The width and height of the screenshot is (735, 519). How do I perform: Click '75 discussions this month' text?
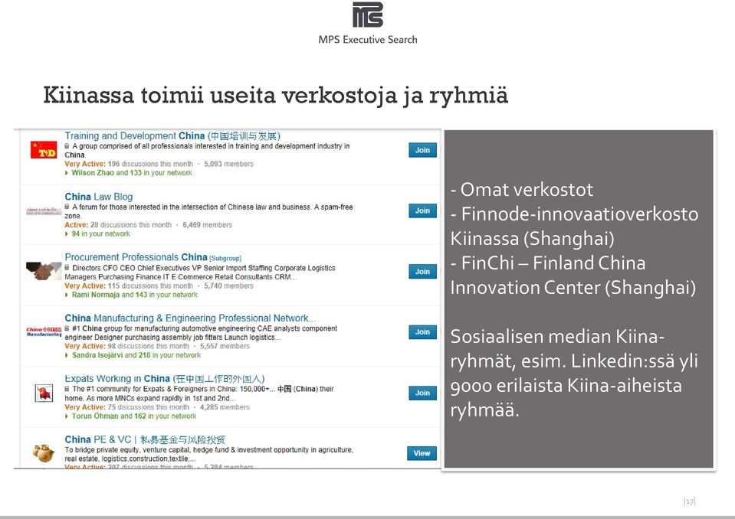pyautogui.click(x=149, y=407)
